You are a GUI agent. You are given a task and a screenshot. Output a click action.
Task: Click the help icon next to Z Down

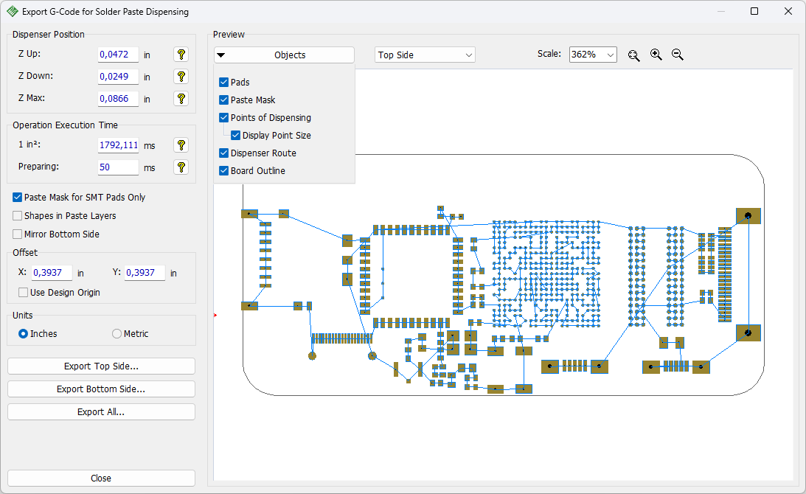[181, 77]
